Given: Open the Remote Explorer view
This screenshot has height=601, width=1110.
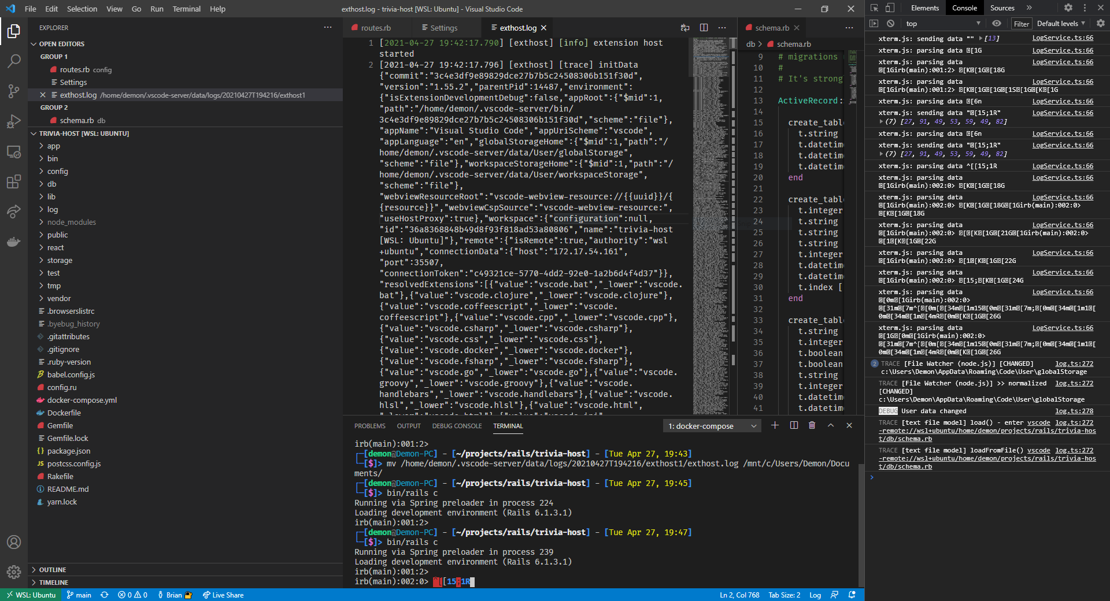Looking at the screenshot, I should pyautogui.click(x=13, y=151).
